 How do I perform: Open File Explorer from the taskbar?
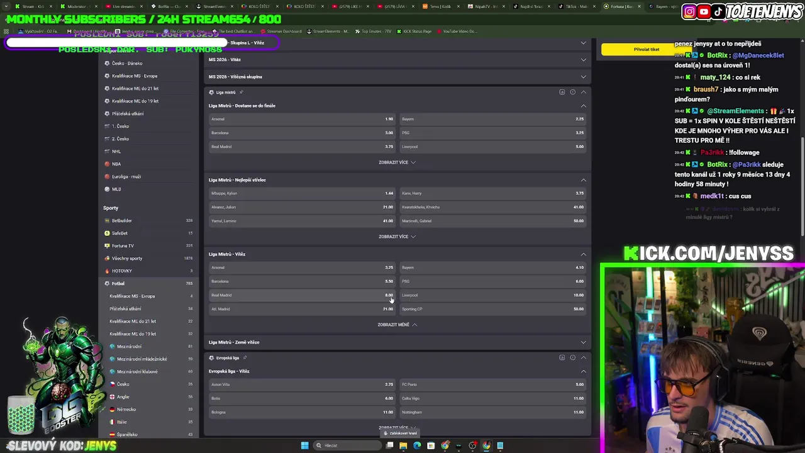[403, 445]
